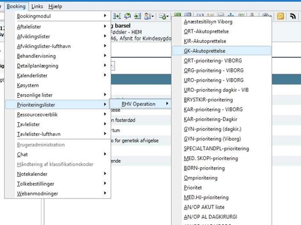Select the Prioriteringslister menu entry
The image size is (301, 225).
click(58, 105)
